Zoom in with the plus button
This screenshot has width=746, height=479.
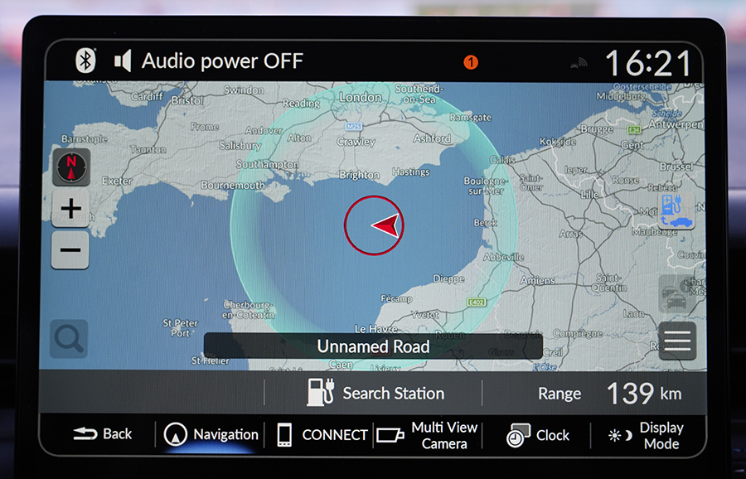pyautogui.click(x=71, y=208)
